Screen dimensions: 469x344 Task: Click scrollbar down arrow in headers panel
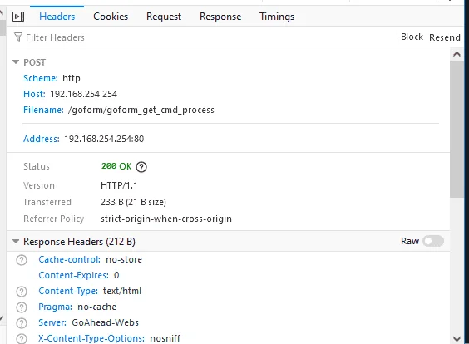click(457, 339)
